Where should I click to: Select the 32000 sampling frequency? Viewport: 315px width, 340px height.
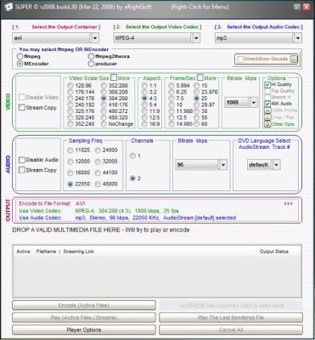pyautogui.click(x=98, y=161)
